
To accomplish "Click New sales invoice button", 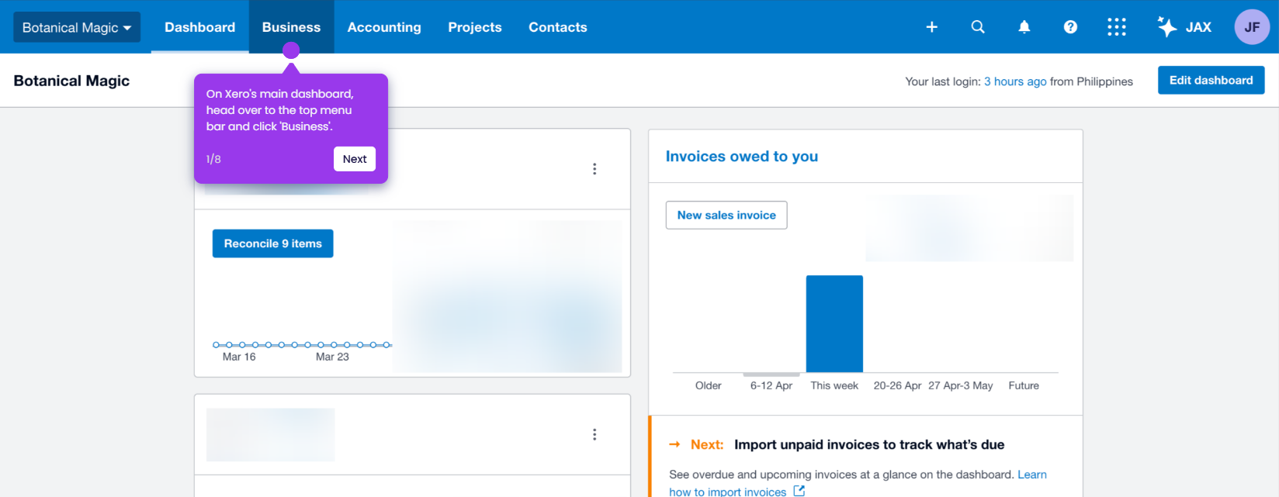I will click(x=726, y=215).
